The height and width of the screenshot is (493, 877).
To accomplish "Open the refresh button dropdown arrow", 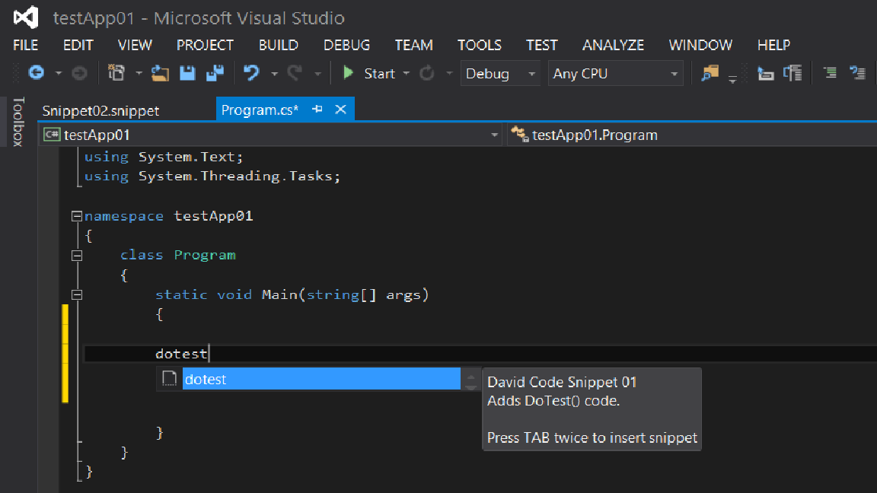I will pos(449,73).
